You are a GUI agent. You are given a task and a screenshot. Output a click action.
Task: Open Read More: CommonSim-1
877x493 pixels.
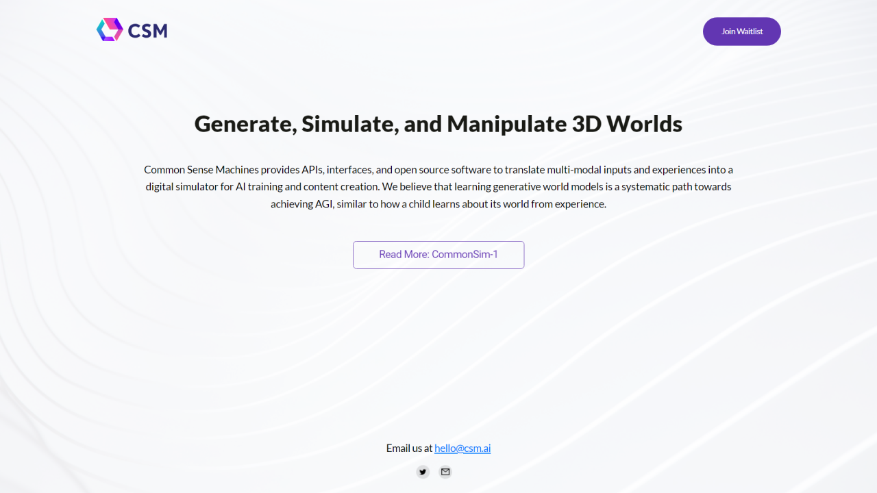(x=438, y=255)
